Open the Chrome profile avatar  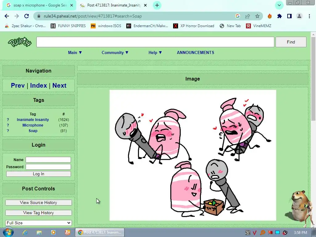[x=299, y=16]
